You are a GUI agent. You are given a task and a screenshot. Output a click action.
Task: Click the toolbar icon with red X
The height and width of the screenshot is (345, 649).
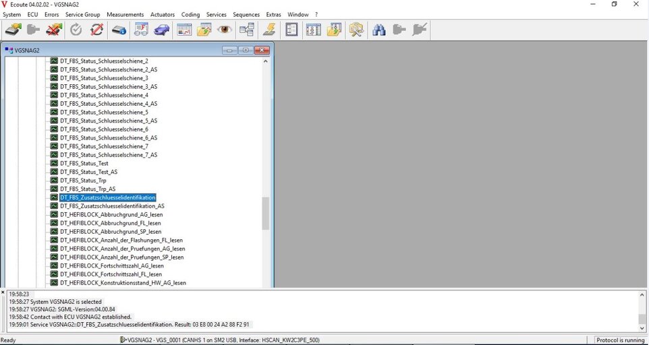tap(54, 30)
